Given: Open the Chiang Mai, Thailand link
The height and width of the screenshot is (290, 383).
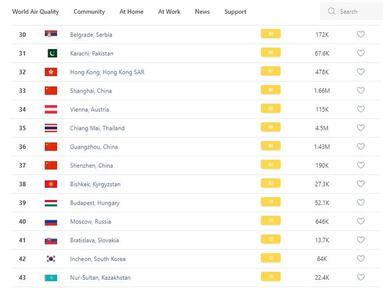Looking at the screenshot, I should pyautogui.click(x=97, y=128).
